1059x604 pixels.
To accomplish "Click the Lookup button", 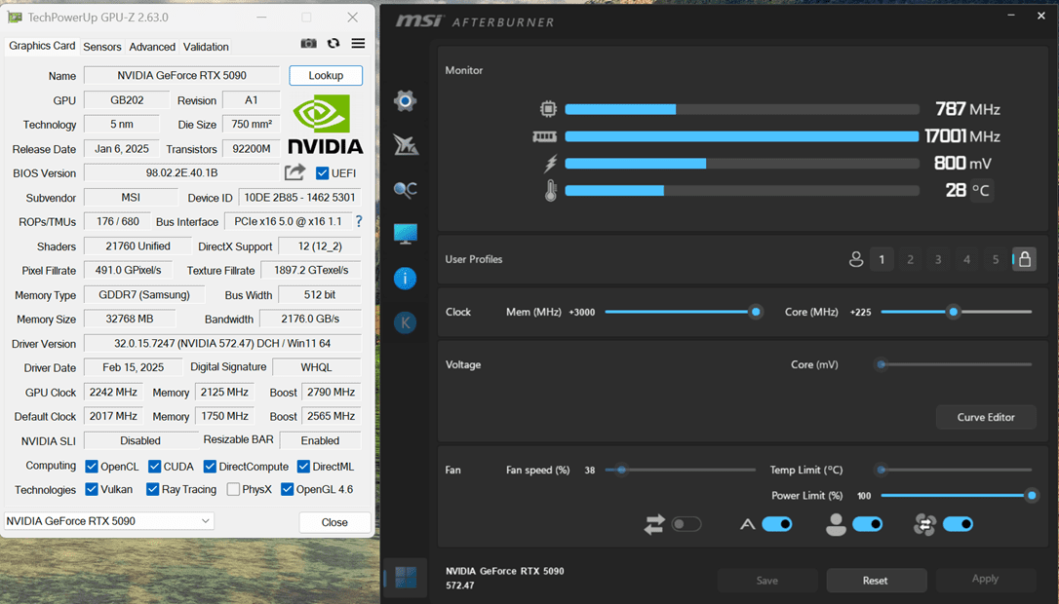I will tap(326, 76).
